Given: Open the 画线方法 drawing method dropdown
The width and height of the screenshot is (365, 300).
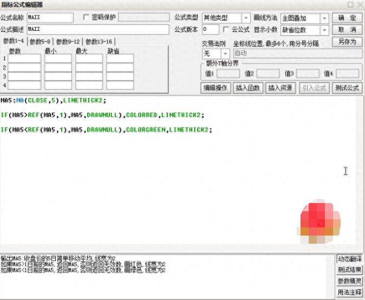Looking at the screenshot, I should tap(324, 18).
